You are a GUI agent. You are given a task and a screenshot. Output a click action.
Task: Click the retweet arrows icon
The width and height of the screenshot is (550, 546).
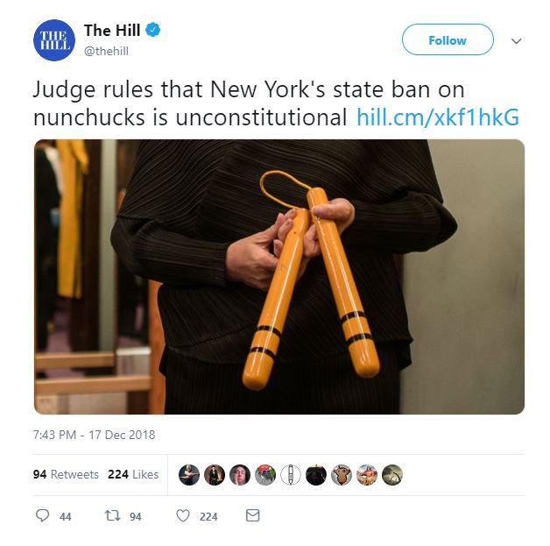[113, 515]
